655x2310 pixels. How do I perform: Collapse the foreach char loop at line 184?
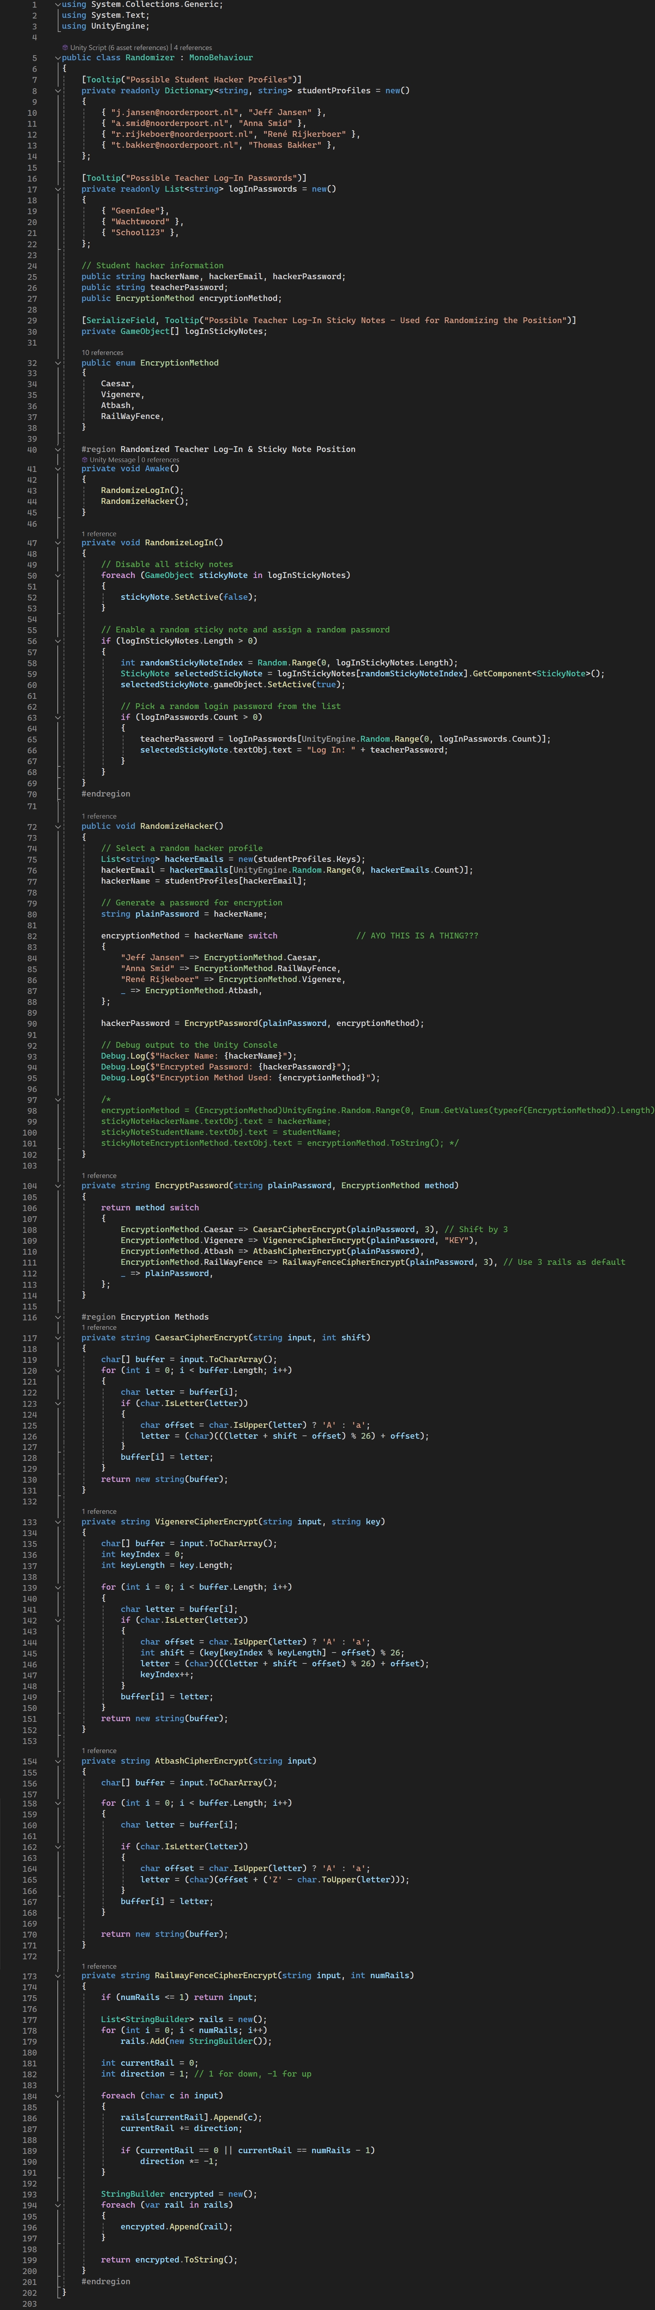click(58, 2096)
